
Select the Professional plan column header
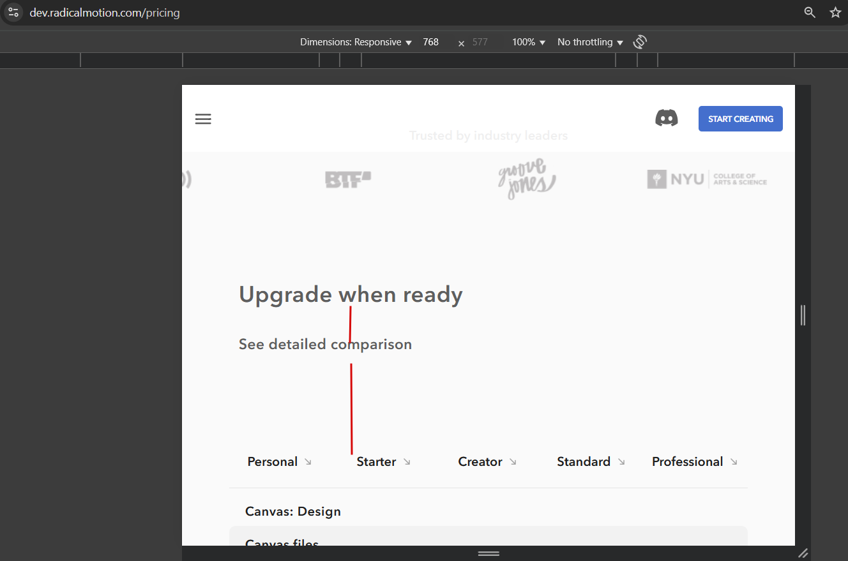pos(688,461)
